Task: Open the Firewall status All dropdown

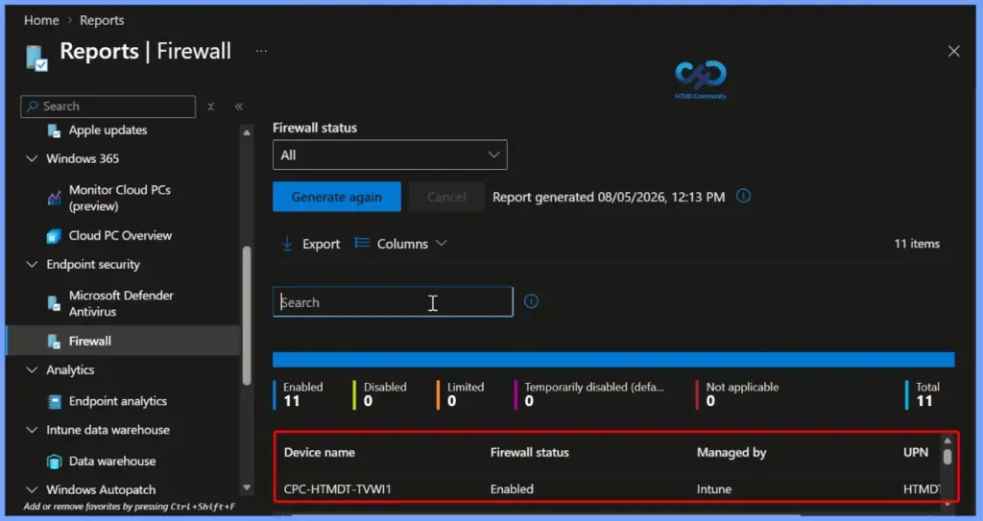Action: pyautogui.click(x=390, y=154)
